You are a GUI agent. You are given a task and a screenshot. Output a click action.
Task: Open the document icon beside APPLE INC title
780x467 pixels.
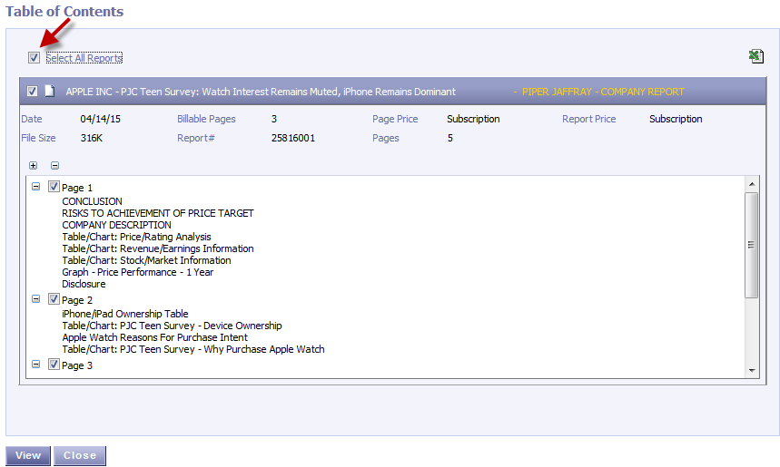point(50,91)
